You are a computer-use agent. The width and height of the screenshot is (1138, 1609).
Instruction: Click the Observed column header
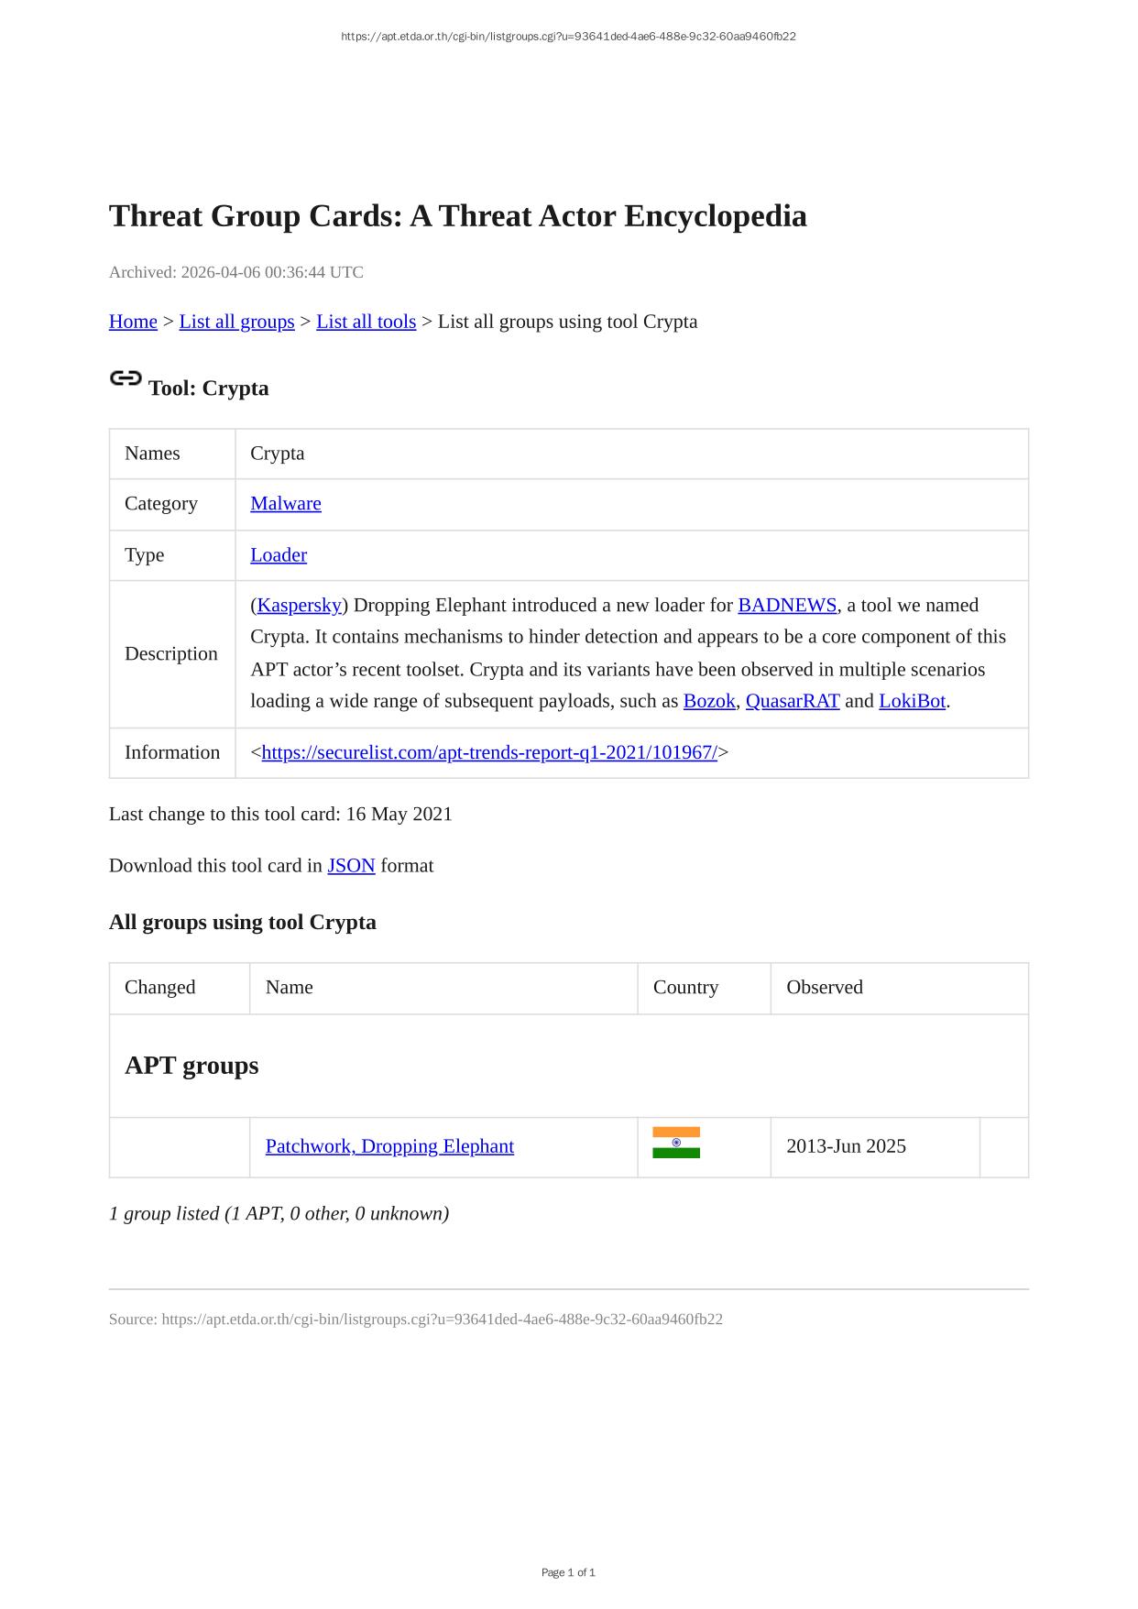pos(825,988)
